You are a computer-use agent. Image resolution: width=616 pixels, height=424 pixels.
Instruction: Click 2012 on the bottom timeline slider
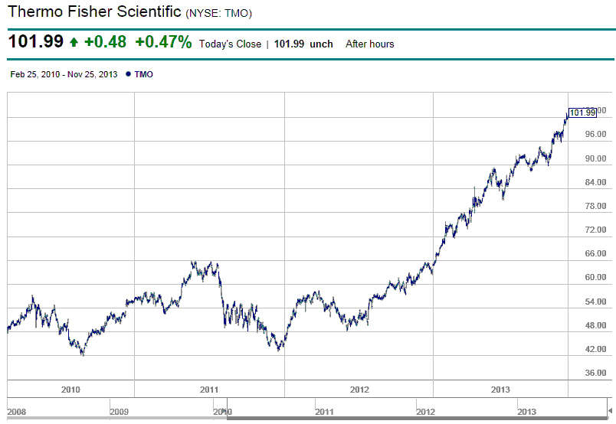(425, 412)
